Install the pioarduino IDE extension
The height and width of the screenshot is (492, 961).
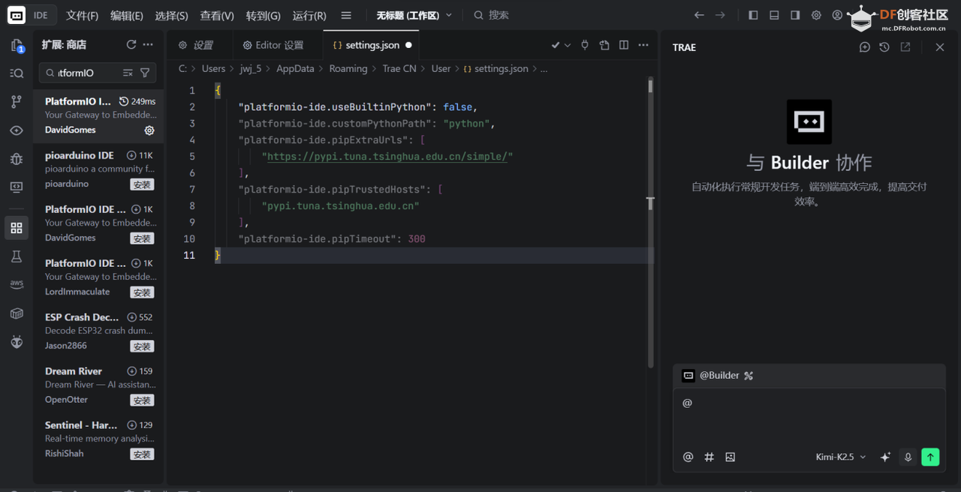click(x=142, y=184)
